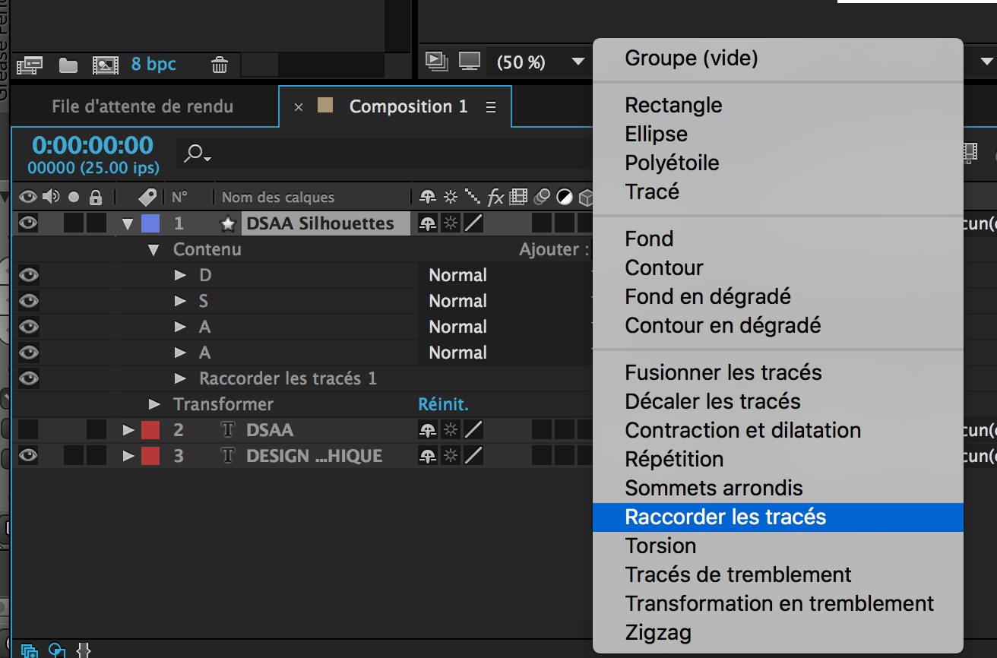Click the timeline search magnifier icon

[x=195, y=154]
